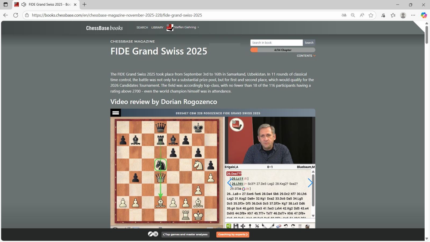This screenshot has width=430, height=242.
Task: Go to Top games and master analyses
Action: pyautogui.click(x=186, y=234)
